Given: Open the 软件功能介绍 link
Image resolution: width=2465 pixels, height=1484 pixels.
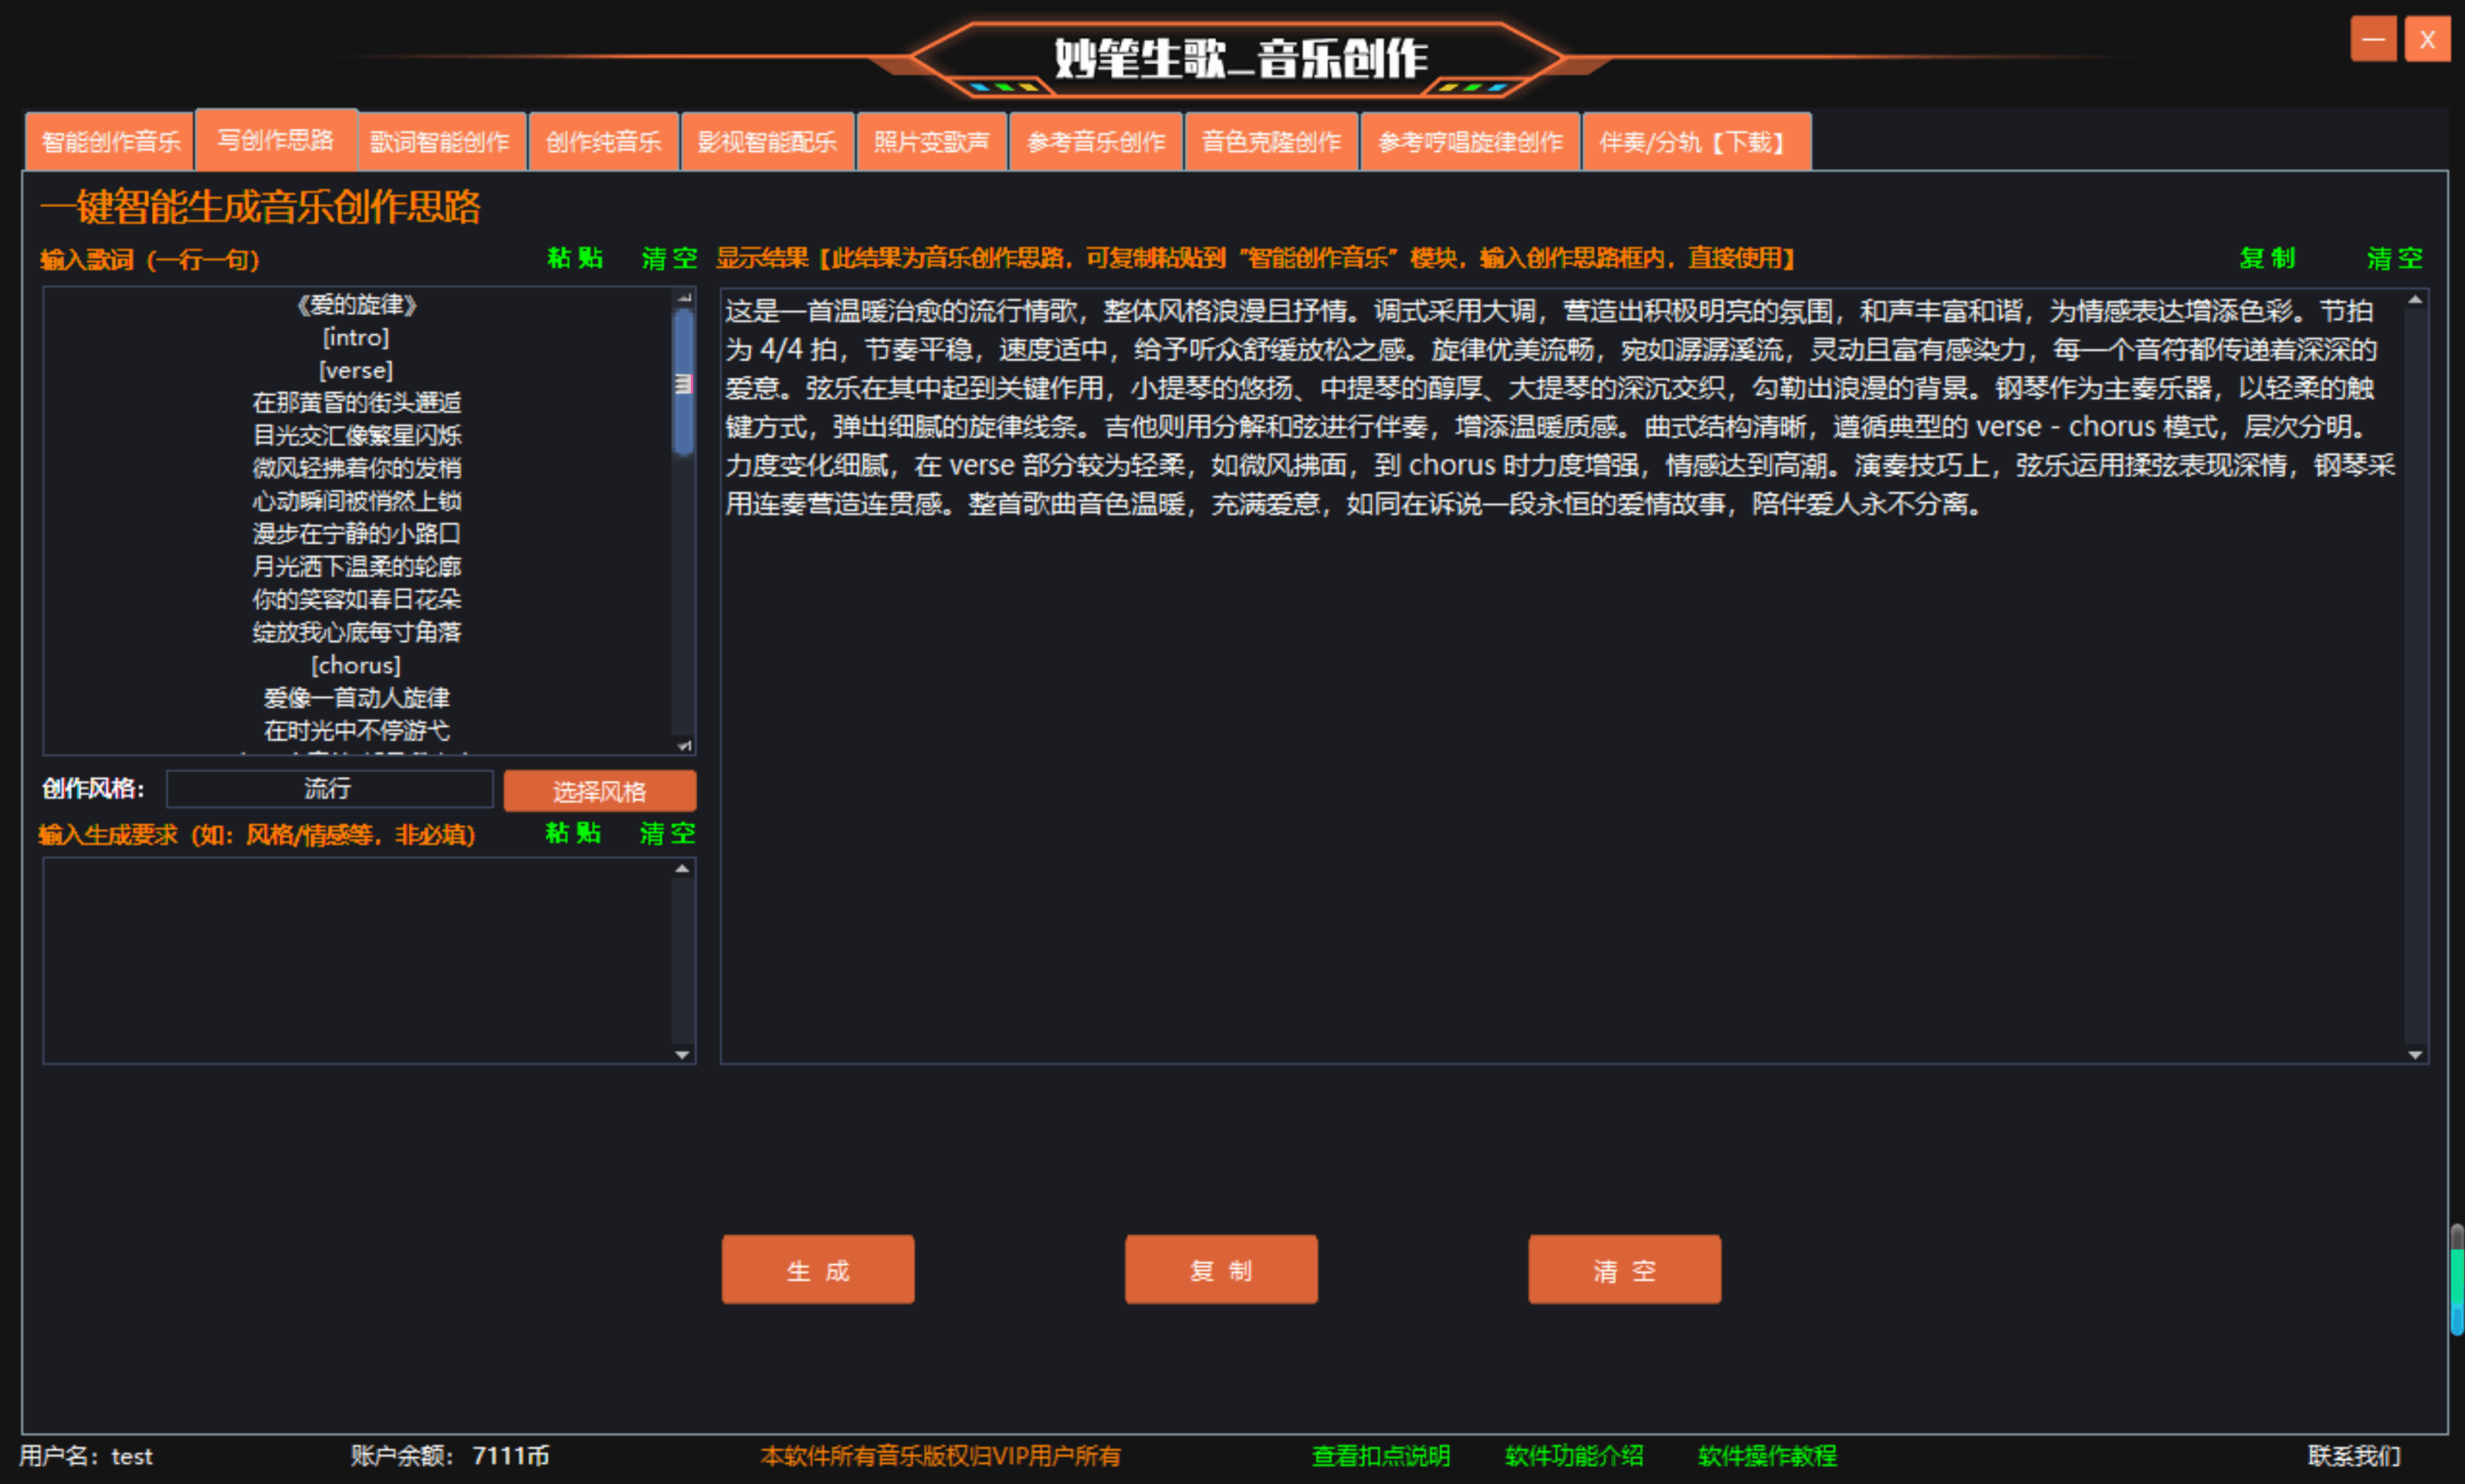Looking at the screenshot, I should 1573,1456.
